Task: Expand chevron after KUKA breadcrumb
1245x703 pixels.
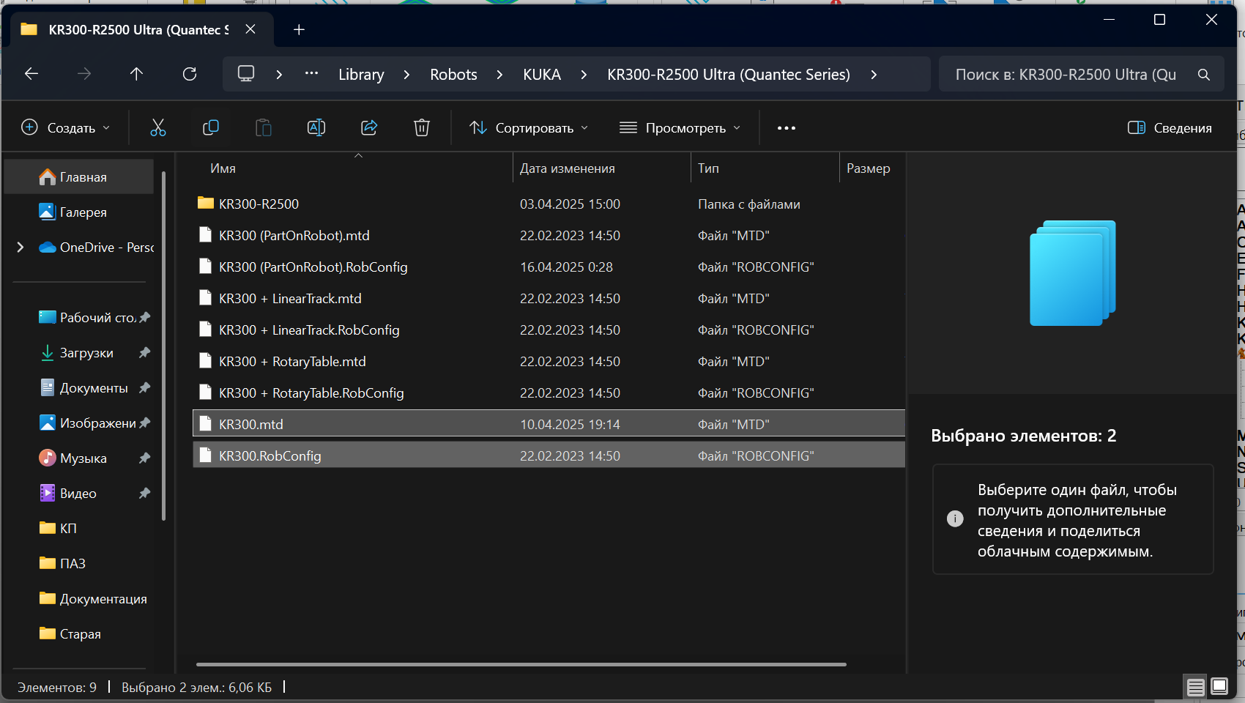Action: (x=584, y=75)
